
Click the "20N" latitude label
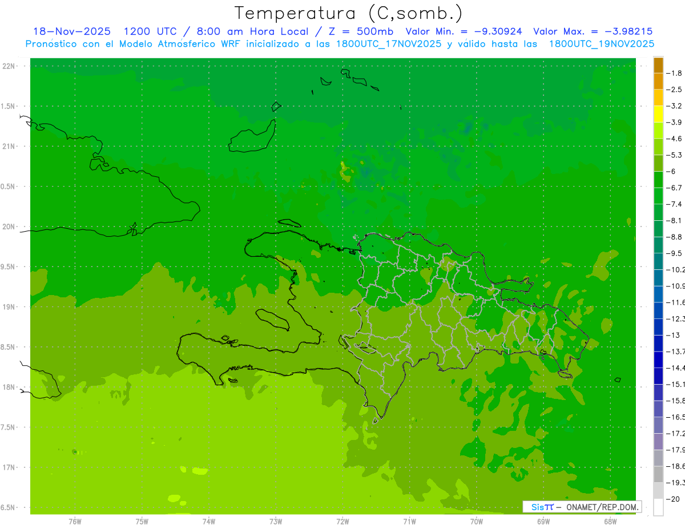click(x=10, y=227)
